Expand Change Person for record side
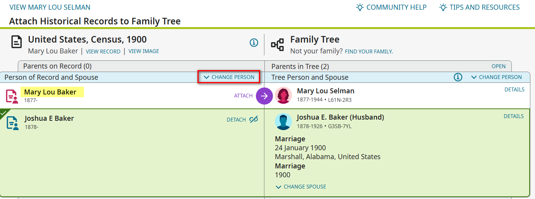Screen dimensions: 535x199 [229, 77]
